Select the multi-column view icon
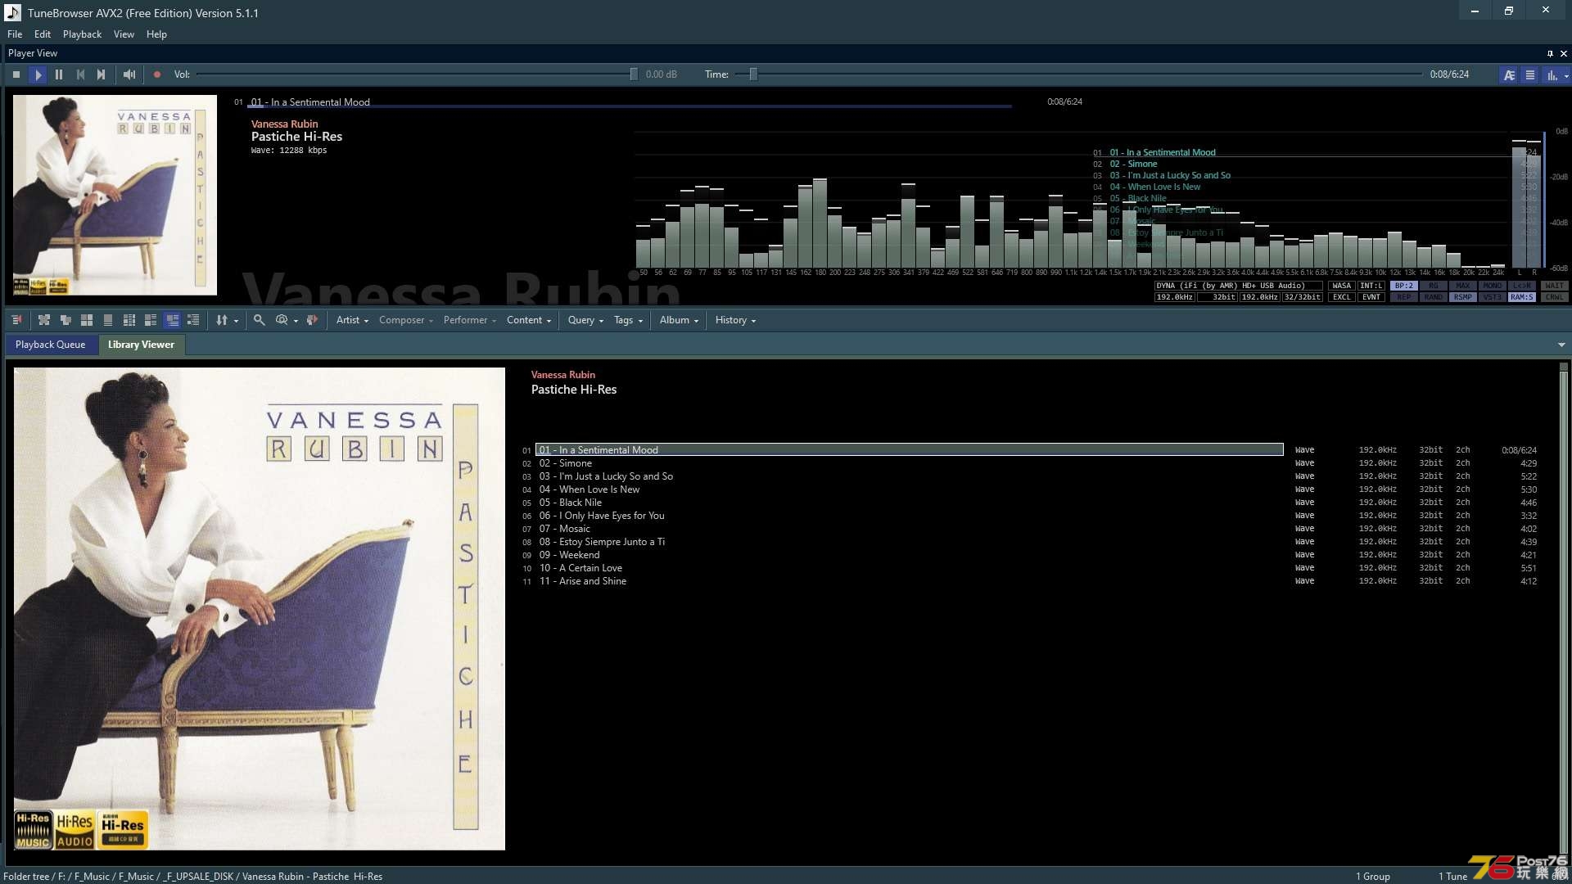The width and height of the screenshot is (1572, 884). 129,320
